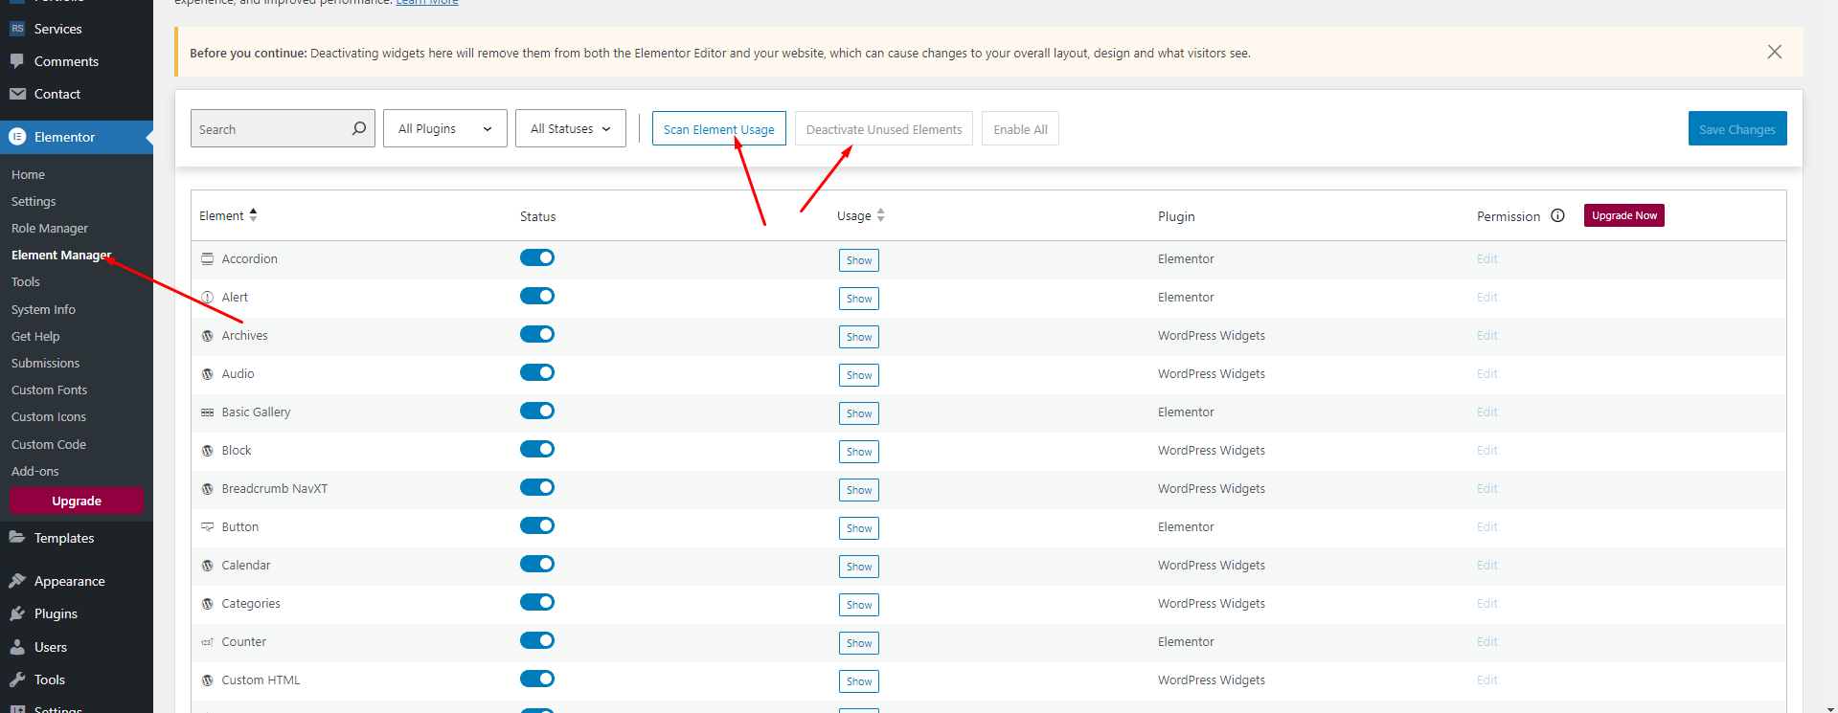Sort by the Usage column arrows
This screenshot has width=1838, height=713.
(880, 215)
